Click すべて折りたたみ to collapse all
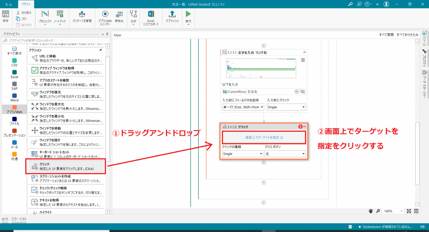This screenshot has width=429, height=232. [407, 35]
